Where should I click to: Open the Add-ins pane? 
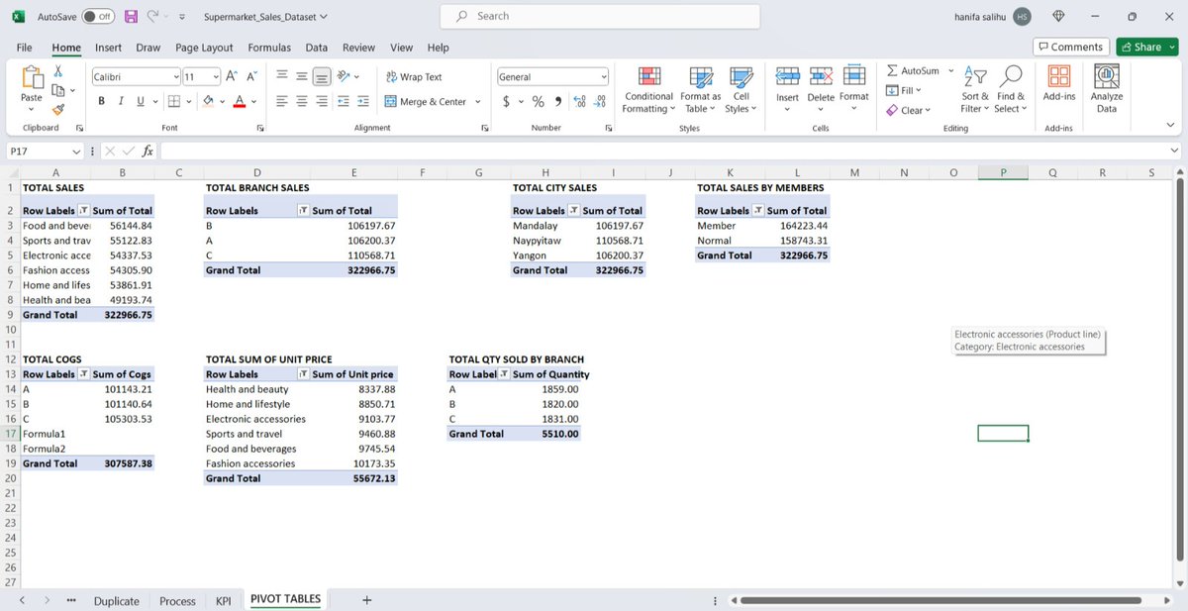(1059, 85)
